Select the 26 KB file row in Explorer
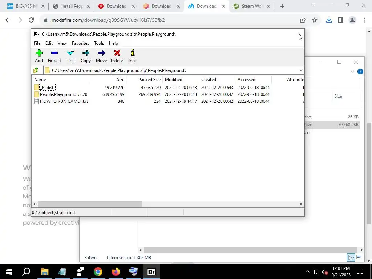Image resolution: width=372 pixels, height=279 pixels. click(332, 117)
